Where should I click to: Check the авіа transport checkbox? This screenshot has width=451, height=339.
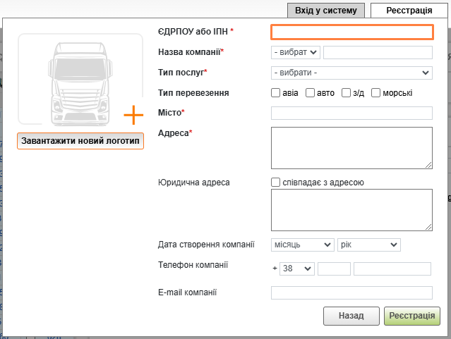[x=276, y=93]
